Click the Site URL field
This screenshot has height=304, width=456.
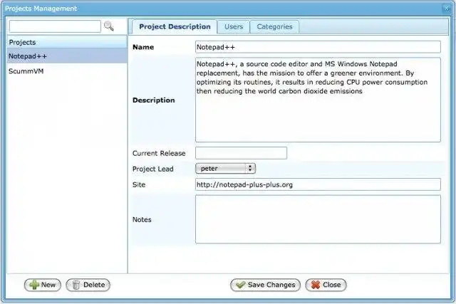pos(318,184)
